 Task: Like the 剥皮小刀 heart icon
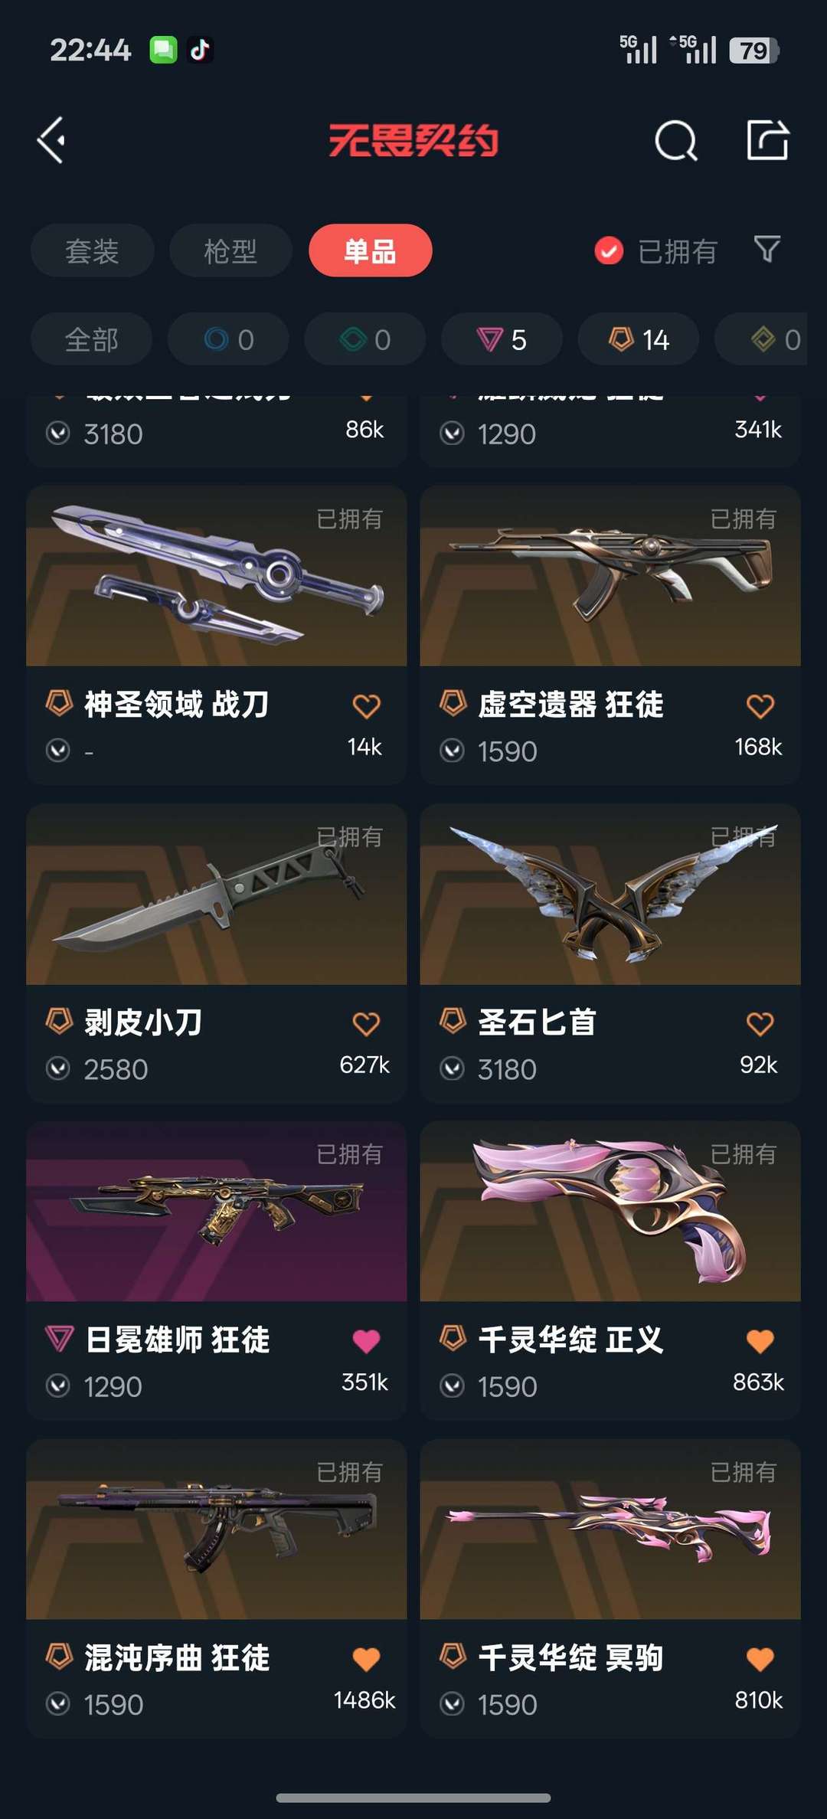[366, 1023]
